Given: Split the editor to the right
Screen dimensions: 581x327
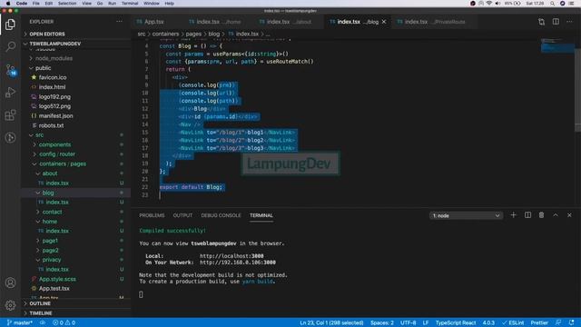Looking at the screenshot, I should [556, 22].
